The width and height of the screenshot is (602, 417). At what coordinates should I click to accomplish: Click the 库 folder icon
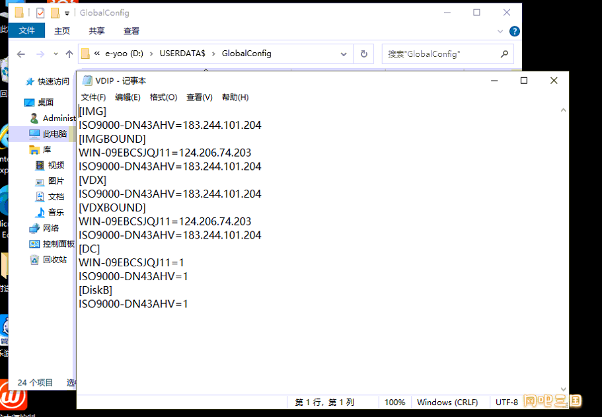click(x=34, y=150)
